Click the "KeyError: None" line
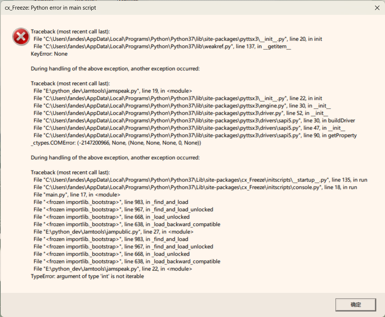 coord(49,54)
